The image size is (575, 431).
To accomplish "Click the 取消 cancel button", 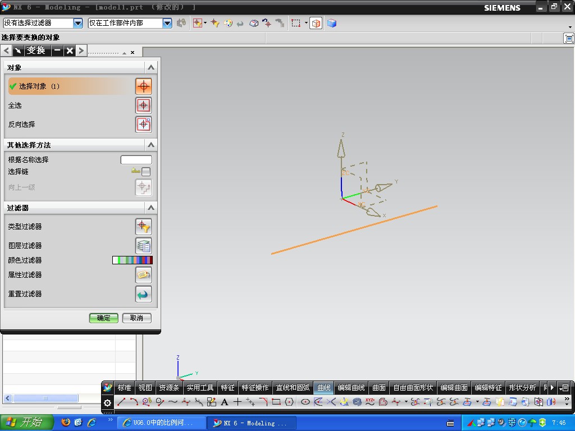I will point(137,318).
